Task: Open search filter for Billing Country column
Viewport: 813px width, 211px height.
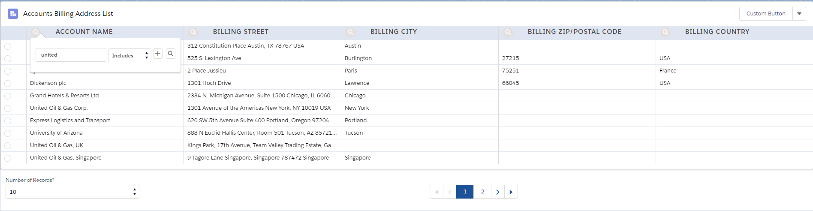Action: (x=665, y=32)
